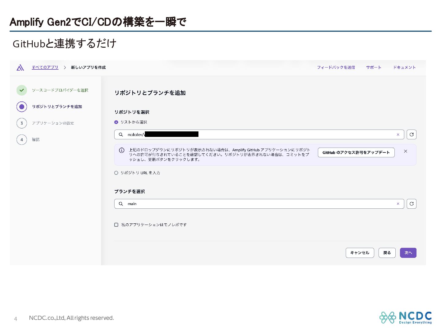This screenshot has width=441, height=330.
Task: Click step 3 number icon
Action: [22, 123]
